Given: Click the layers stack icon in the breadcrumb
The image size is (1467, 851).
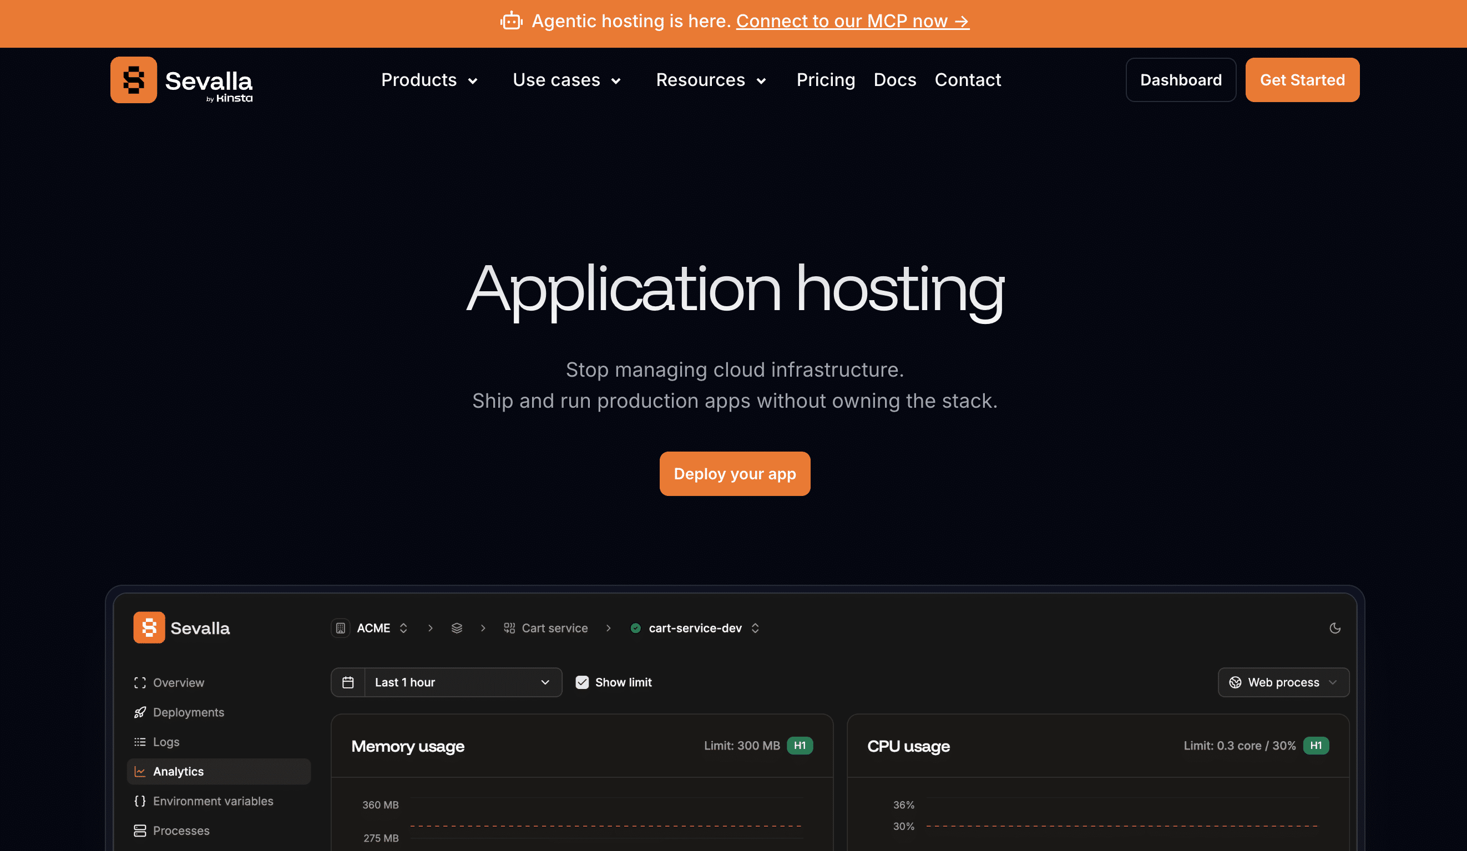Looking at the screenshot, I should point(457,628).
